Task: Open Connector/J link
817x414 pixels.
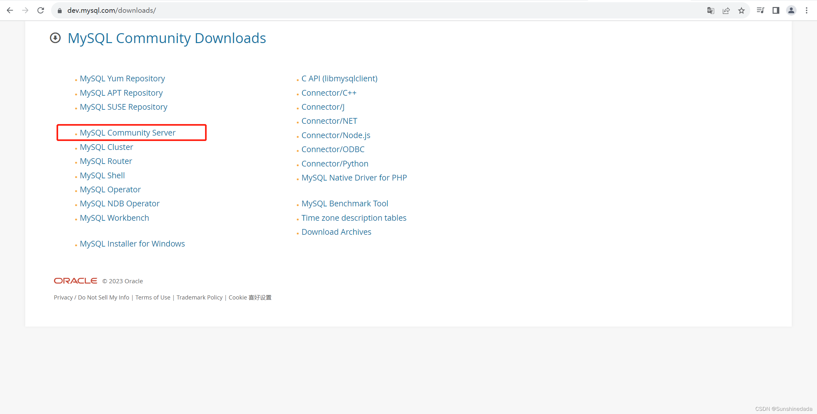Action: 323,107
